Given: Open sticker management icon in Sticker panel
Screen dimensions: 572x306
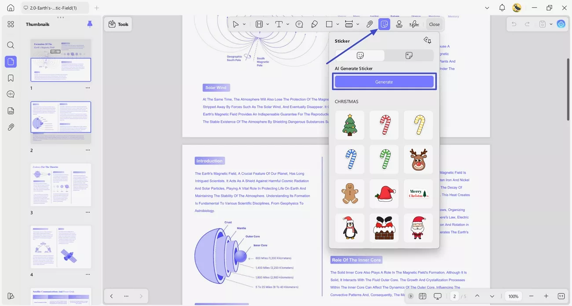Looking at the screenshot, I should click(x=427, y=41).
